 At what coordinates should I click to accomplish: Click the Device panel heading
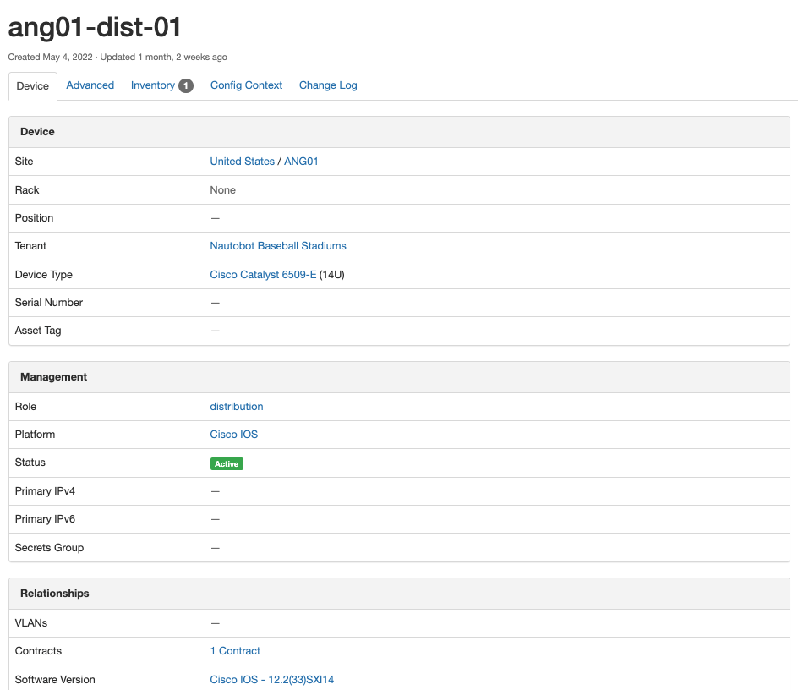[37, 132]
